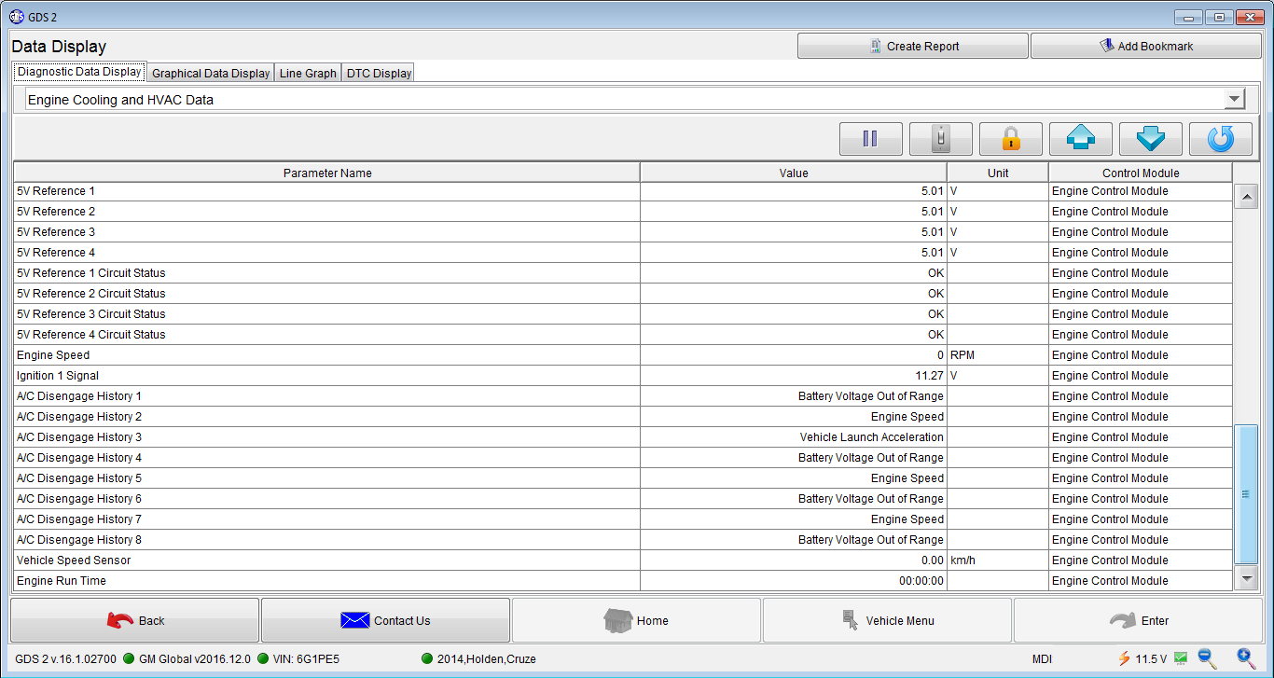Screen dimensions: 1274x678
Task: Zoom out using status bar magnifier
Action: tap(1208, 659)
